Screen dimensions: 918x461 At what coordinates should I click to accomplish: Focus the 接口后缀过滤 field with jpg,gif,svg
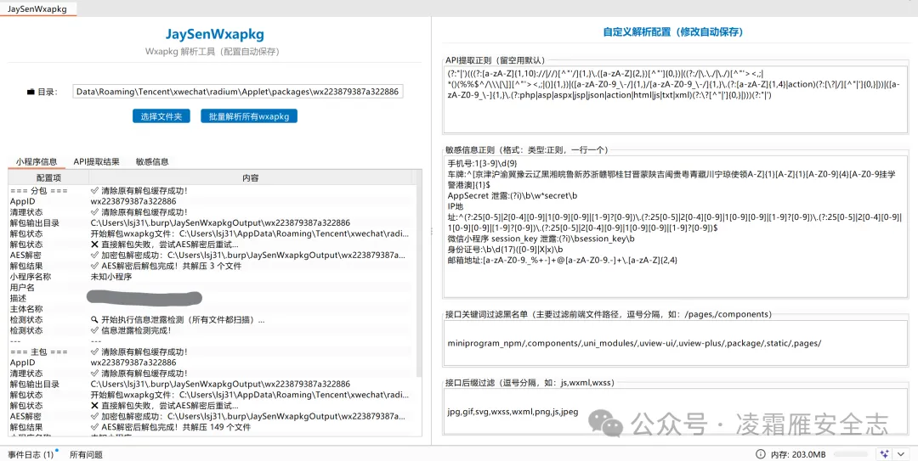pos(676,411)
